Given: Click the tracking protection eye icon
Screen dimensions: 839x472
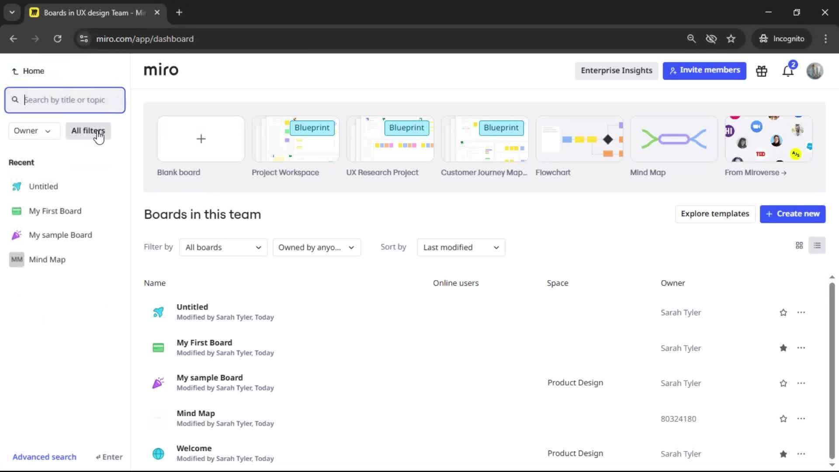Looking at the screenshot, I should pyautogui.click(x=711, y=38).
